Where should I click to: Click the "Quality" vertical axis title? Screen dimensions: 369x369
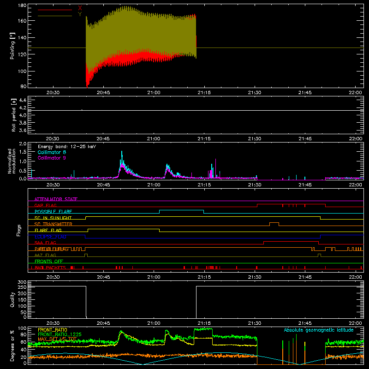[x=12, y=299]
